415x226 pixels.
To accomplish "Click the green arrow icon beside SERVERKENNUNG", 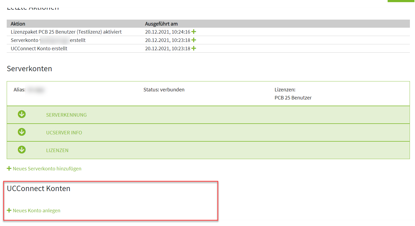I will pos(22,114).
